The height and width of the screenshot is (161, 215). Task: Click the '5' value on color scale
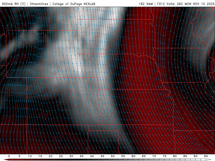point(19,156)
